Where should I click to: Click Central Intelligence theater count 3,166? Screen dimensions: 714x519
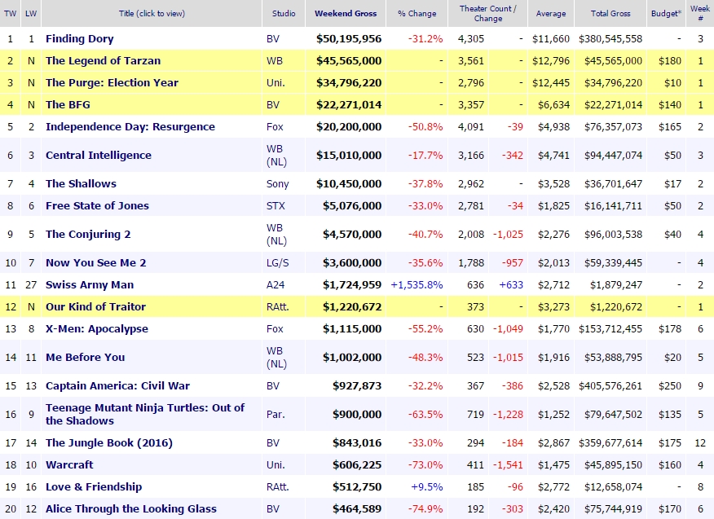point(471,156)
